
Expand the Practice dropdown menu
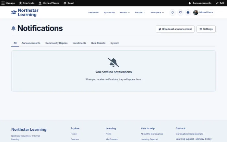pos(140,12)
